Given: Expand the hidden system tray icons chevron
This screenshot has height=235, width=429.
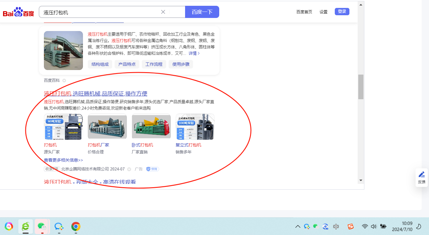Looking at the screenshot, I should point(298,226).
